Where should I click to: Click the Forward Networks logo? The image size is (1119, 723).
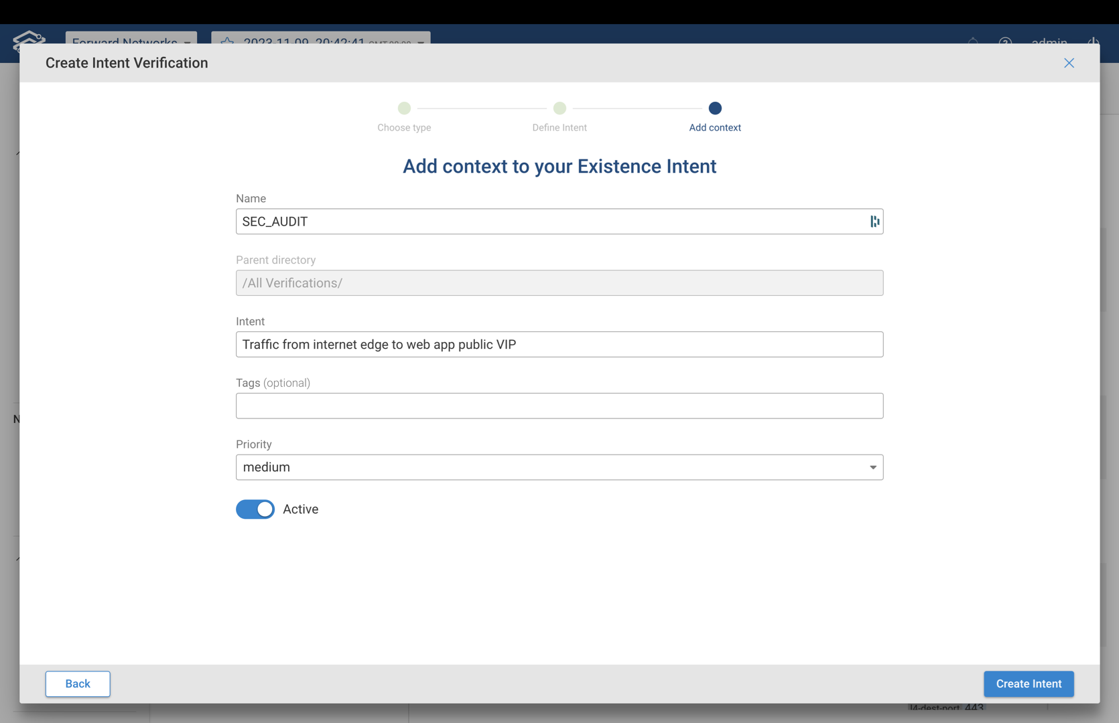tap(28, 42)
